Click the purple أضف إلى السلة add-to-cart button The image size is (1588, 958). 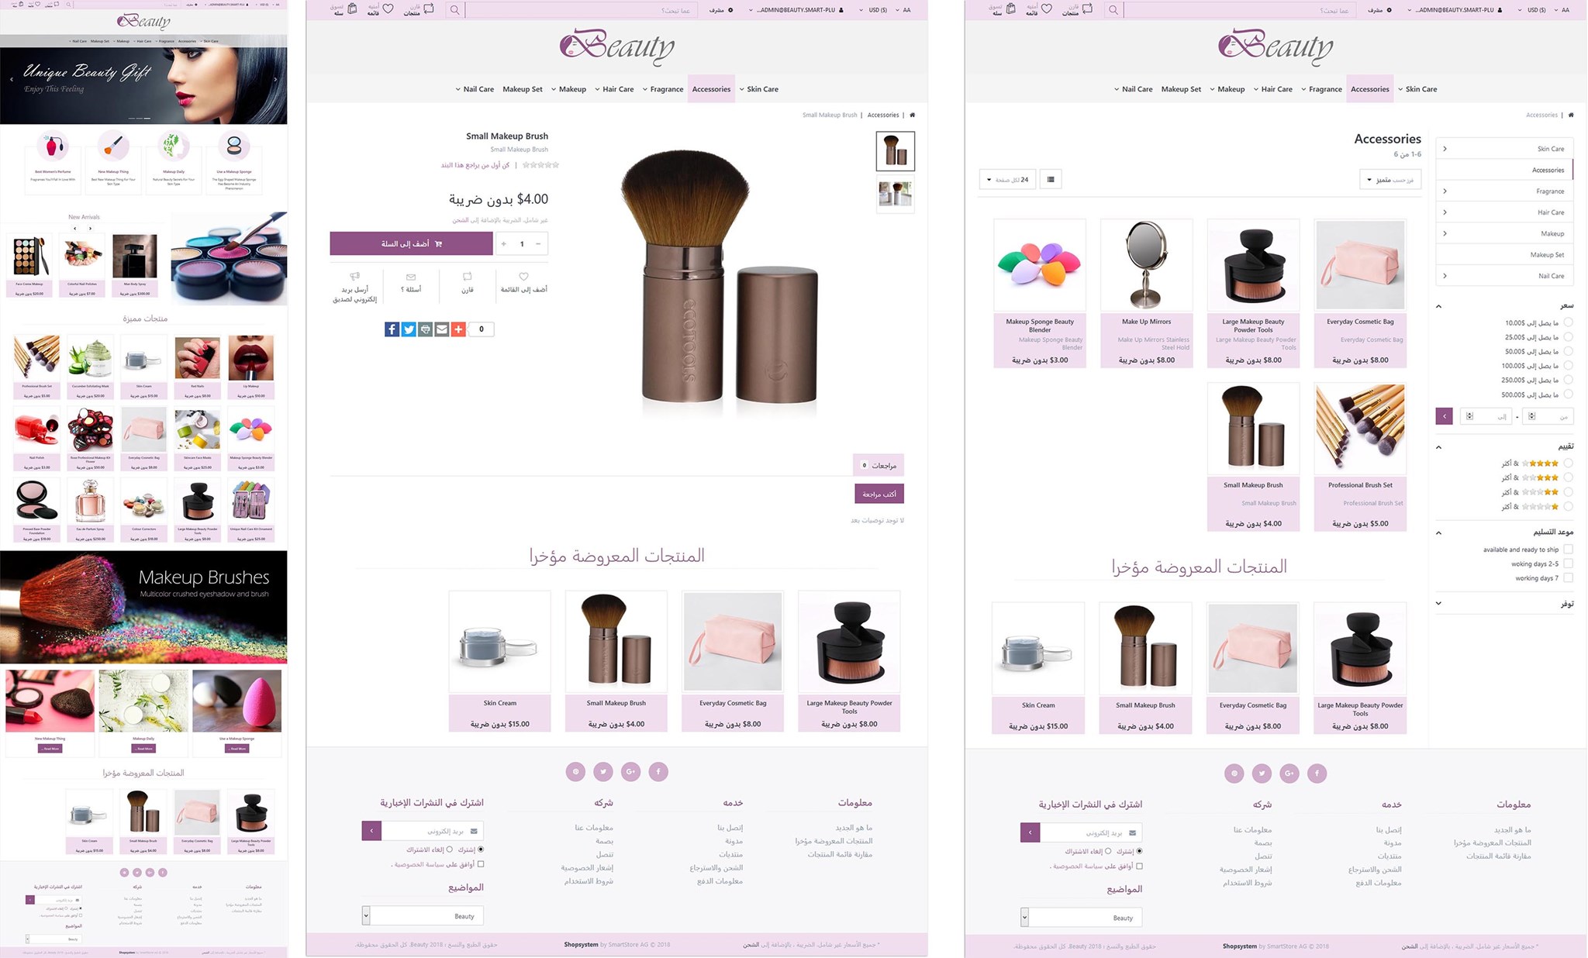[411, 243]
